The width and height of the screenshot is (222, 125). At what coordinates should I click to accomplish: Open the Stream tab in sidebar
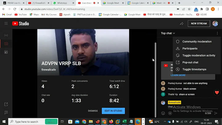pyautogui.click(x=6, y=35)
